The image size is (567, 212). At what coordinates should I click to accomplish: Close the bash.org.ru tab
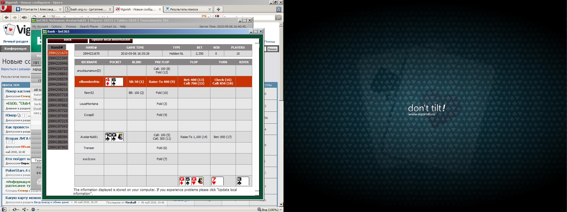coord(110,9)
